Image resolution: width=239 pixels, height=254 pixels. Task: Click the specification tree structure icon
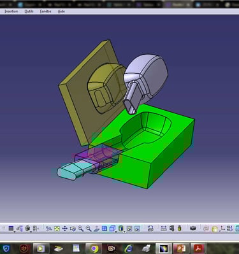[20, 229]
